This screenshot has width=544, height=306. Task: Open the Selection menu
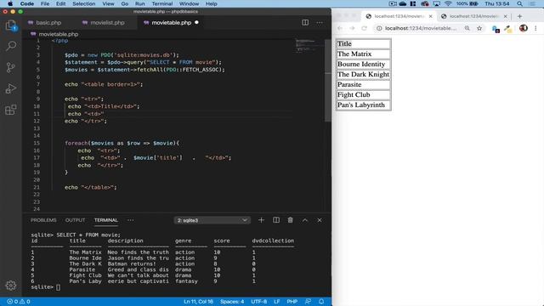pyautogui.click(x=83, y=3)
